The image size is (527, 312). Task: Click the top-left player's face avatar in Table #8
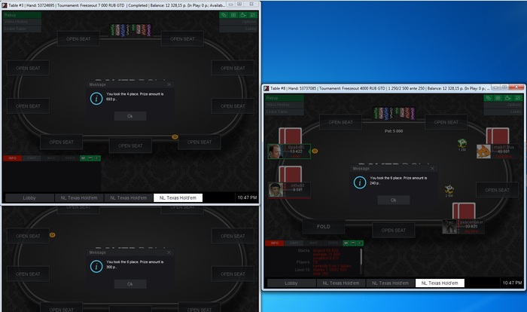pyautogui.click(x=275, y=151)
